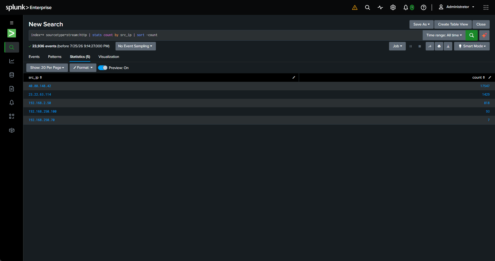
Task: Click the Close button
Action: pyautogui.click(x=481, y=24)
